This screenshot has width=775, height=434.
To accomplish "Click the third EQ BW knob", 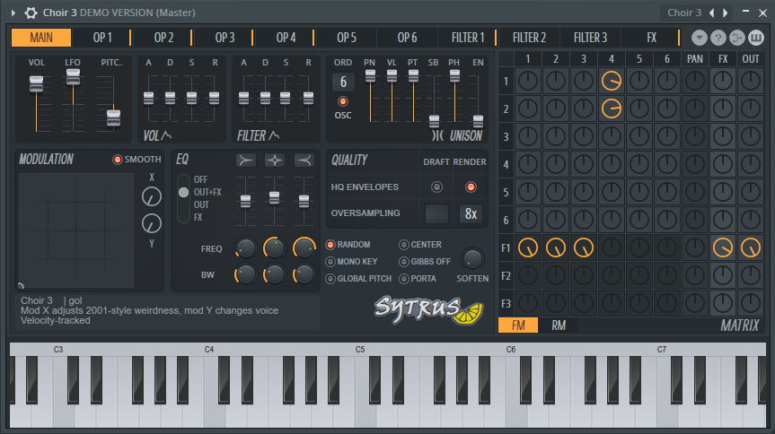I will click(x=304, y=274).
